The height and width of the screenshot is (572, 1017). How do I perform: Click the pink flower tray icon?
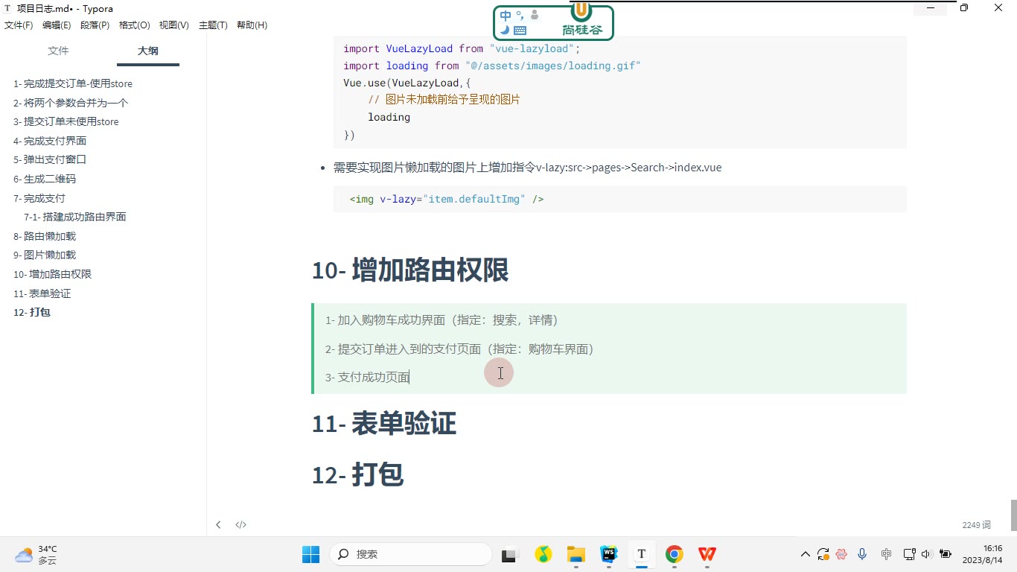[x=842, y=554]
